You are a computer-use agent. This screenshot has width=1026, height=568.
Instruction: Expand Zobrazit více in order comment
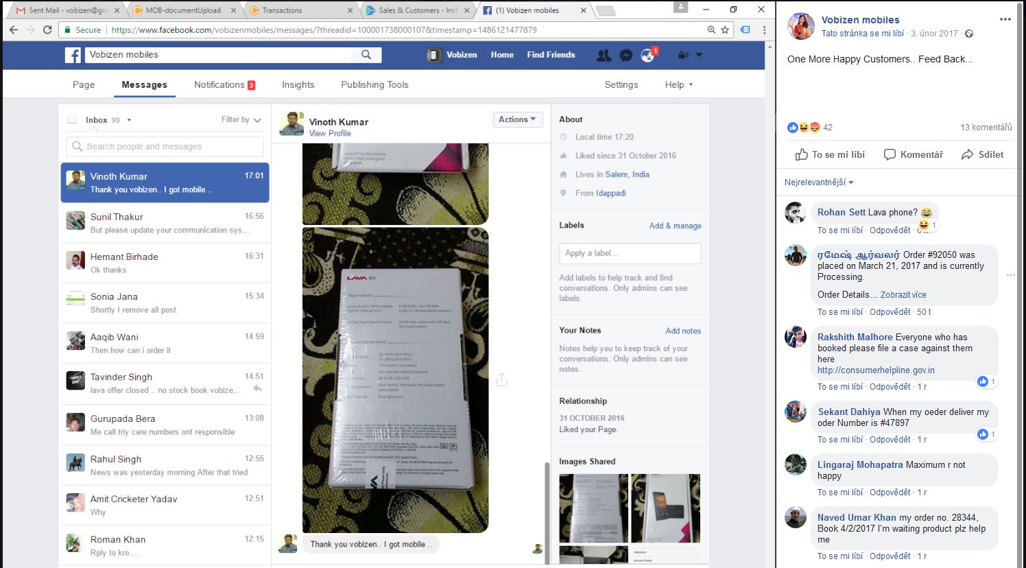coord(903,295)
